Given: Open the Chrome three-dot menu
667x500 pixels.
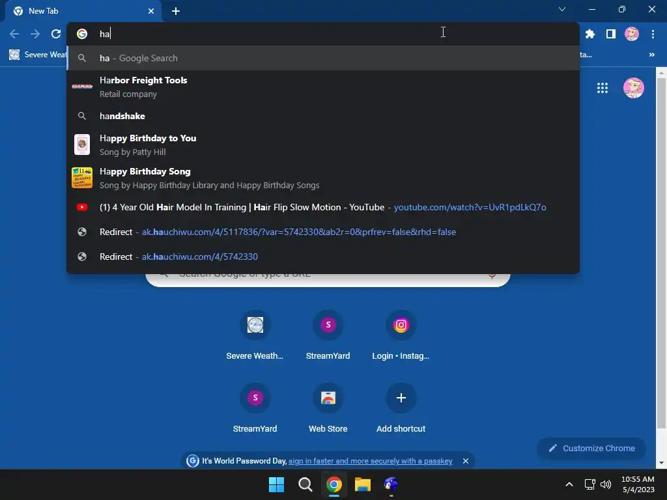Looking at the screenshot, I should pyautogui.click(x=653, y=34).
